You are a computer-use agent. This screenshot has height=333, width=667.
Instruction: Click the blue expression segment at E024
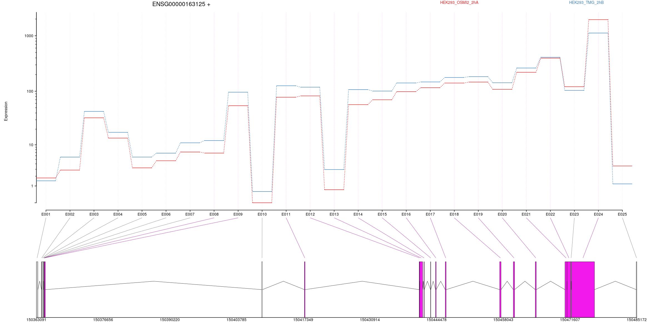coord(598,33)
